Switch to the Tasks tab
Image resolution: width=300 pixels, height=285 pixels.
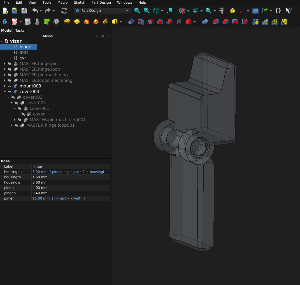(x=20, y=31)
